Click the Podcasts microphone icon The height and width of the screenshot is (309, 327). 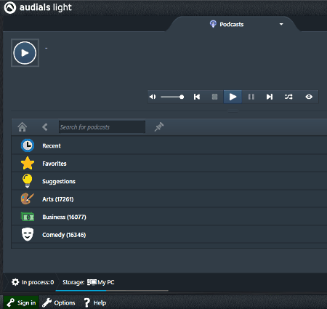pos(213,24)
